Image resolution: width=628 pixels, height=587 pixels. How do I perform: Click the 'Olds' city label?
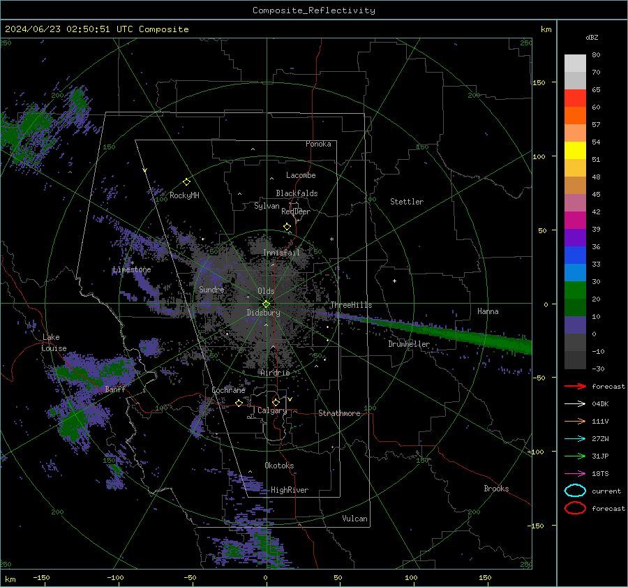pyautogui.click(x=266, y=291)
